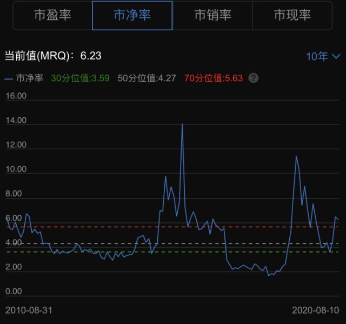The height and width of the screenshot is (324, 346).
Task: Open the 10年 time range dropdown
Action: [323, 56]
